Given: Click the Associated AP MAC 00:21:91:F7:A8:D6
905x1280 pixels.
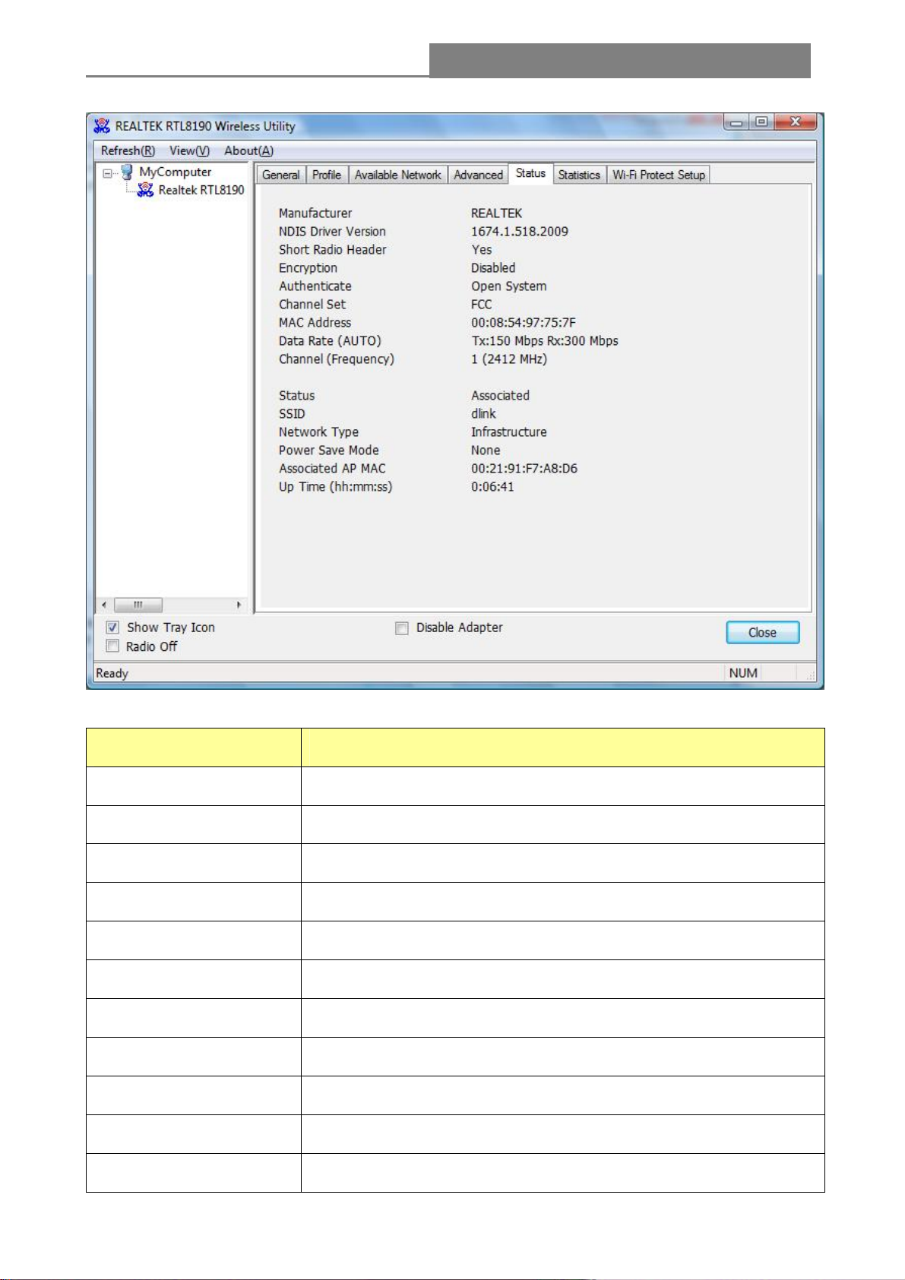Looking at the screenshot, I should point(524,469).
